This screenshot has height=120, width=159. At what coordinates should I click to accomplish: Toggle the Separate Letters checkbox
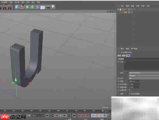[129, 90]
